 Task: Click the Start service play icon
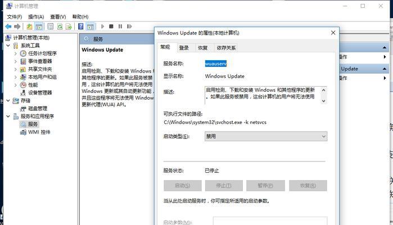(x=102, y=26)
